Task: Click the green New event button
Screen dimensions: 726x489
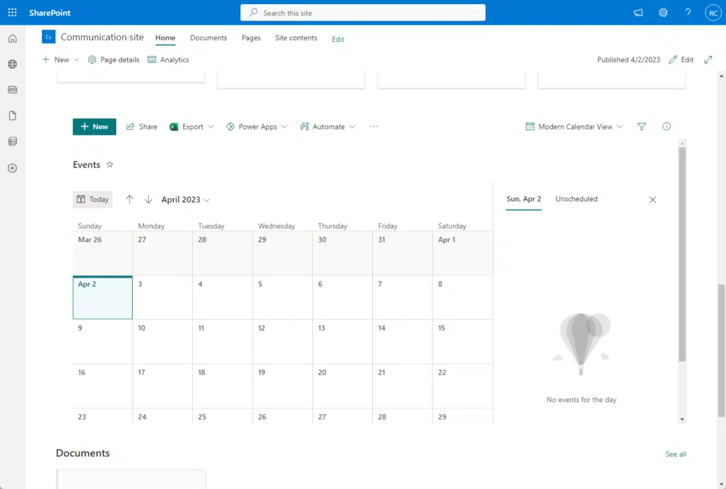Action: tap(94, 127)
